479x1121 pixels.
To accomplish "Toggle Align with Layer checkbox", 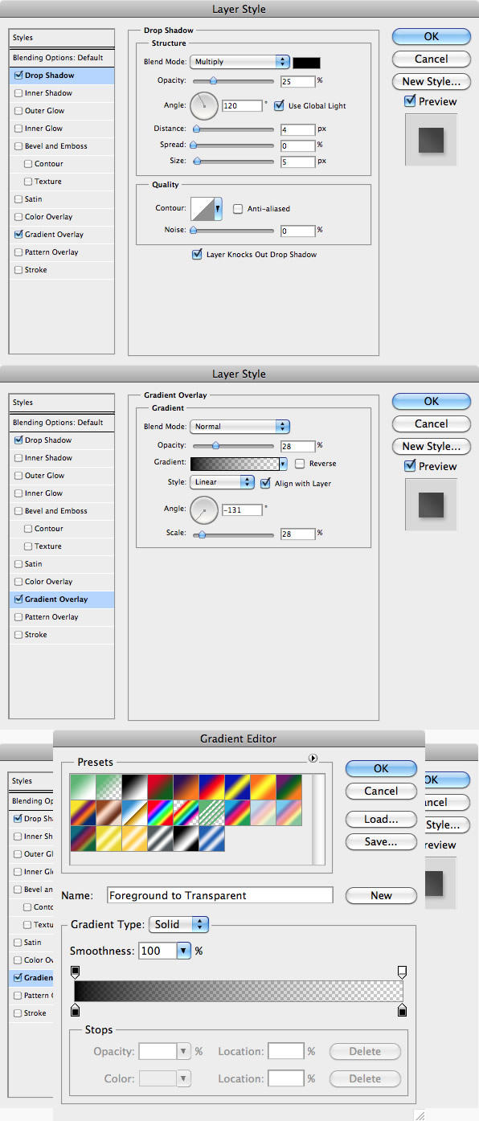I will [x=266, y=484].
